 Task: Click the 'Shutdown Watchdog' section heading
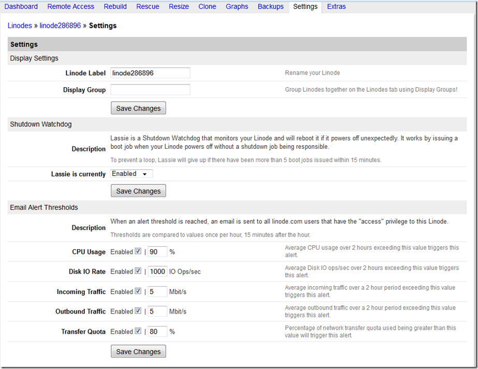(41, 124)
